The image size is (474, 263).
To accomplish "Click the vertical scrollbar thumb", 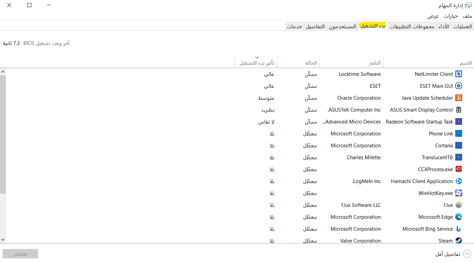I will pos(3,134).
